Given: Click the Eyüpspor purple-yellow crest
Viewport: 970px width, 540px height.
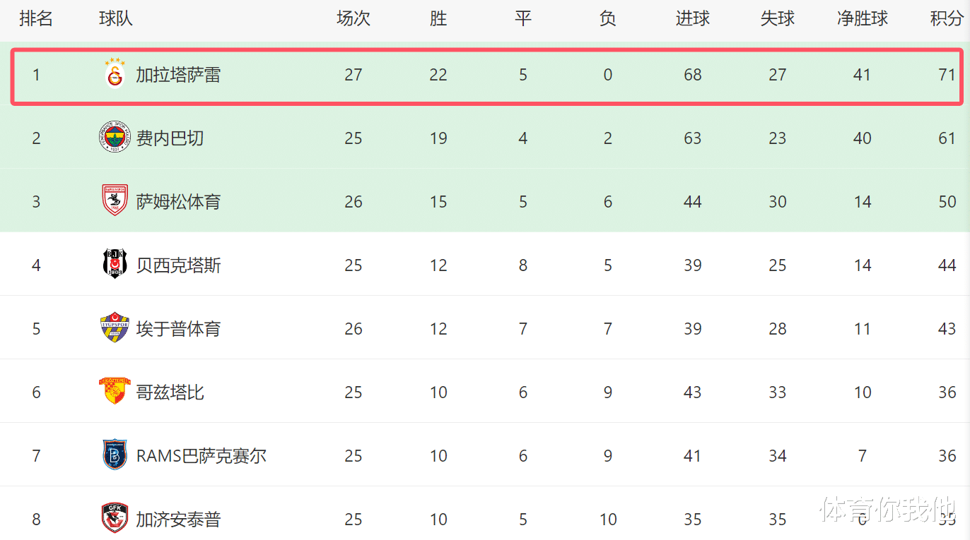Looking at the screenshot, I should 115,328.
